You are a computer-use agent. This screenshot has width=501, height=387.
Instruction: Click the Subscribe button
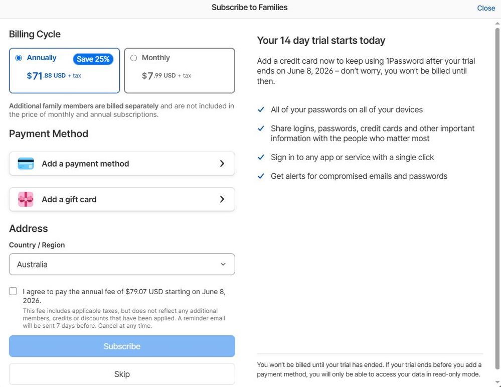point(122,346)
